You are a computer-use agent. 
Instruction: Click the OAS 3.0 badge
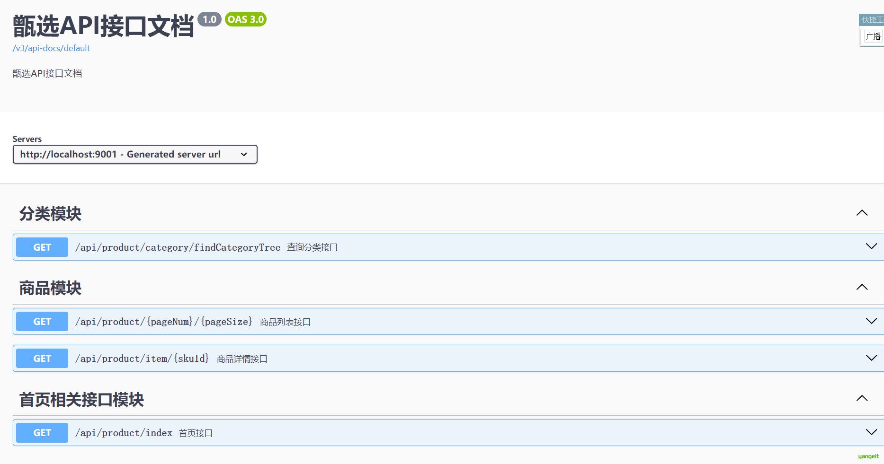coord(246,19)
